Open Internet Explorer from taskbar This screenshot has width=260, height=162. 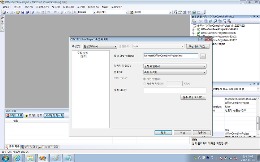(17, 158)
